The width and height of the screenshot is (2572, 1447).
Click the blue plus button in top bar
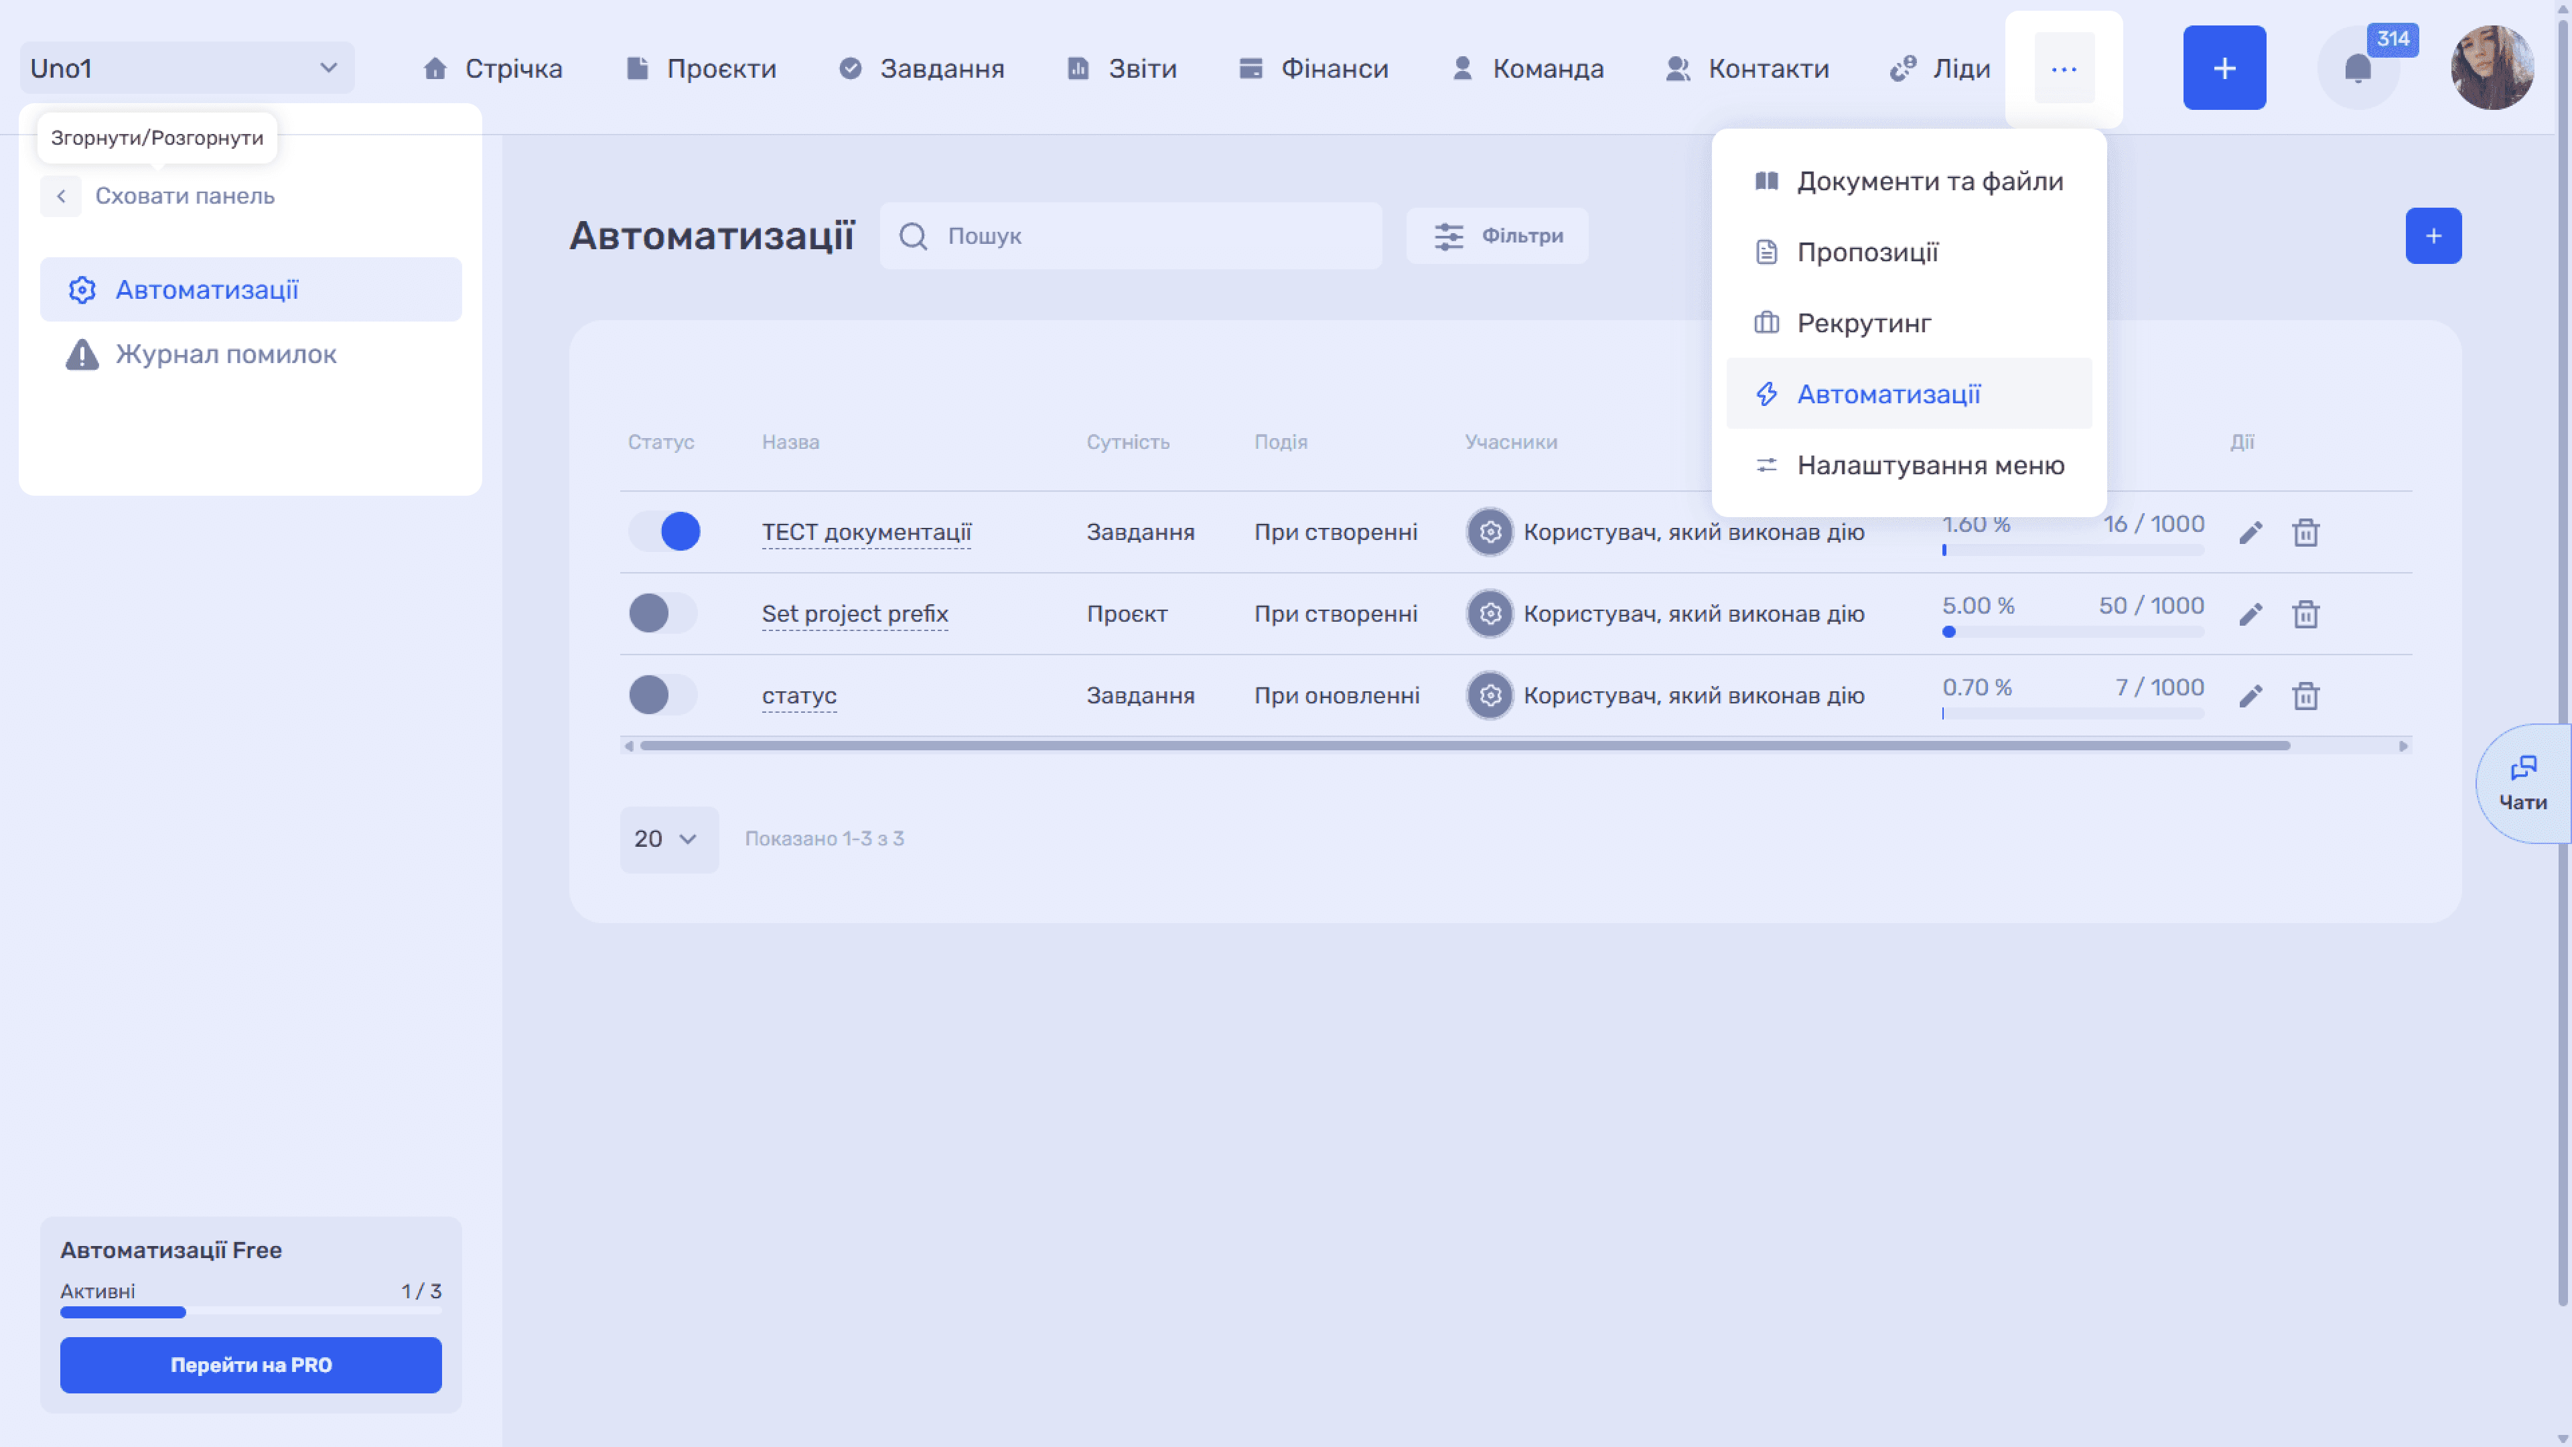(x=2224, y=68)
